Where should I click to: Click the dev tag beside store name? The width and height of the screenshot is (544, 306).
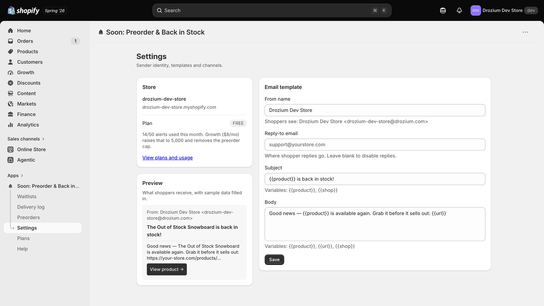coord(531,11)
